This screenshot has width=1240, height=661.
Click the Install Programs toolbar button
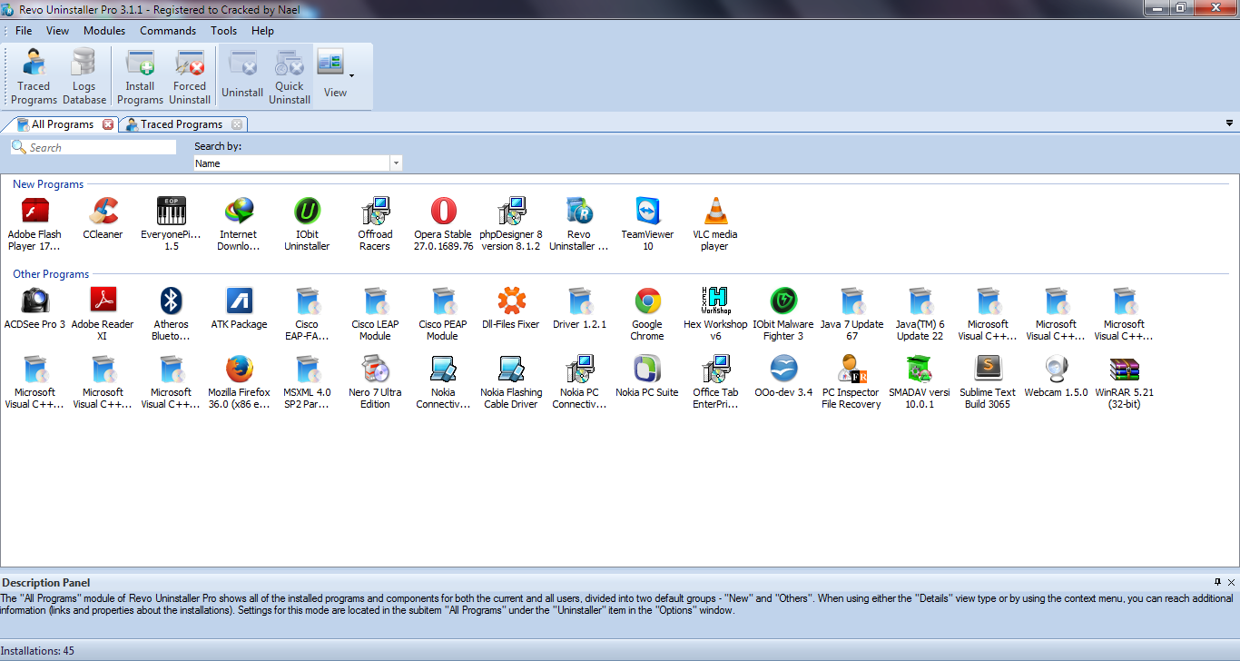tap(140, 76)
